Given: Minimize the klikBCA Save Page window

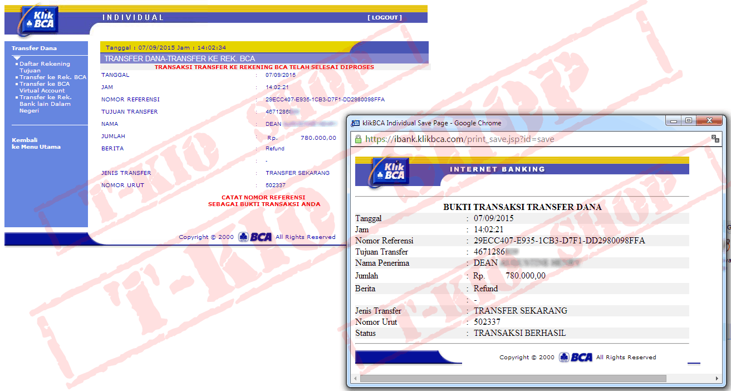Looking at the screenshot, I should [x=674, y=121].
